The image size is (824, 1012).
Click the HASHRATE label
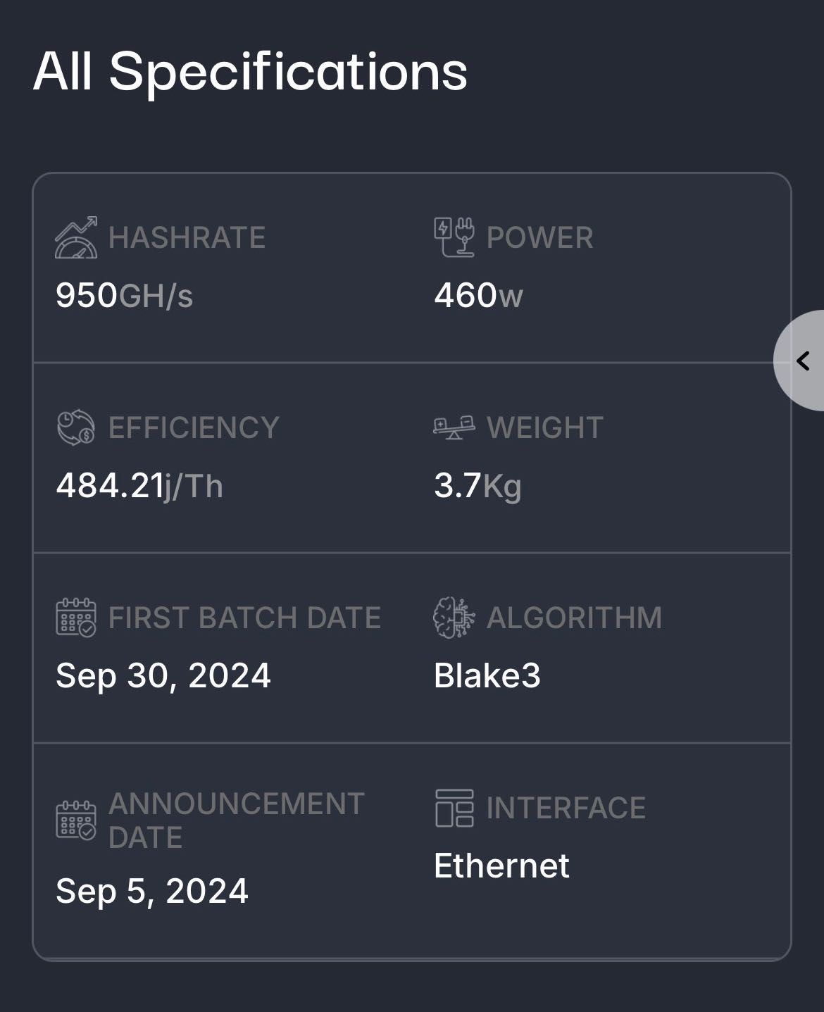(187, 237)
